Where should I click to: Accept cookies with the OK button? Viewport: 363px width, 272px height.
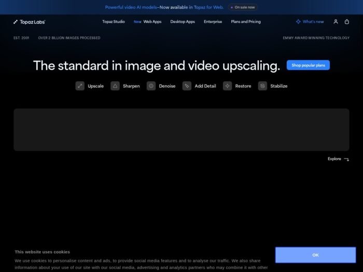click(x=315, y=255)
